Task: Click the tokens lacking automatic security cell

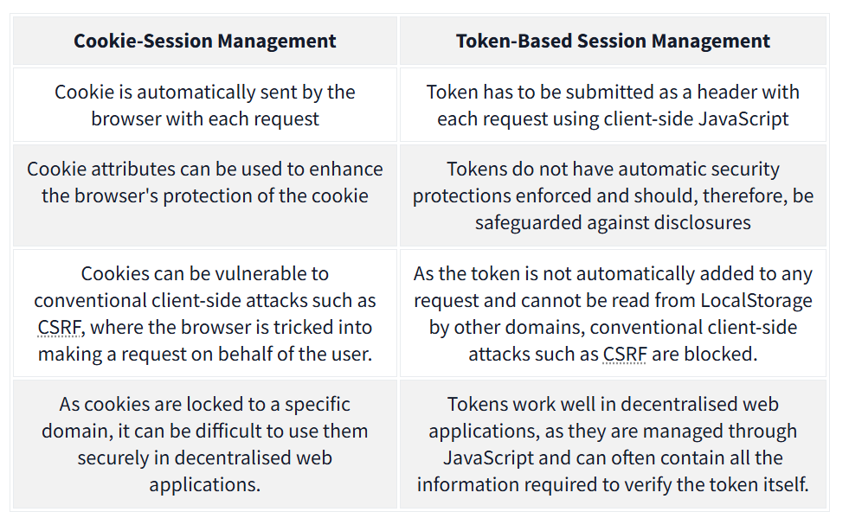Action: [x=613, y=195]
